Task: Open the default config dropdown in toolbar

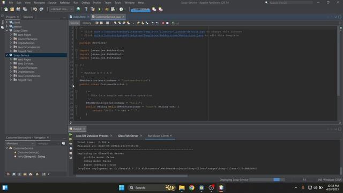Action: click(x=62, y=9)
